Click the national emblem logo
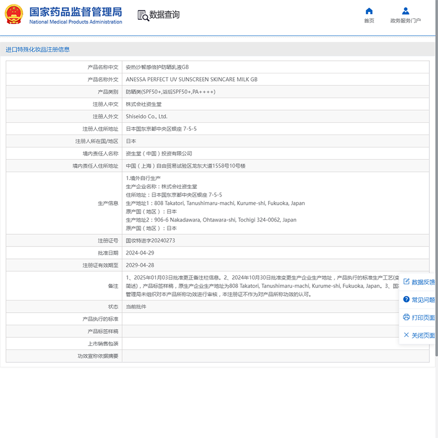 [14, 14]
